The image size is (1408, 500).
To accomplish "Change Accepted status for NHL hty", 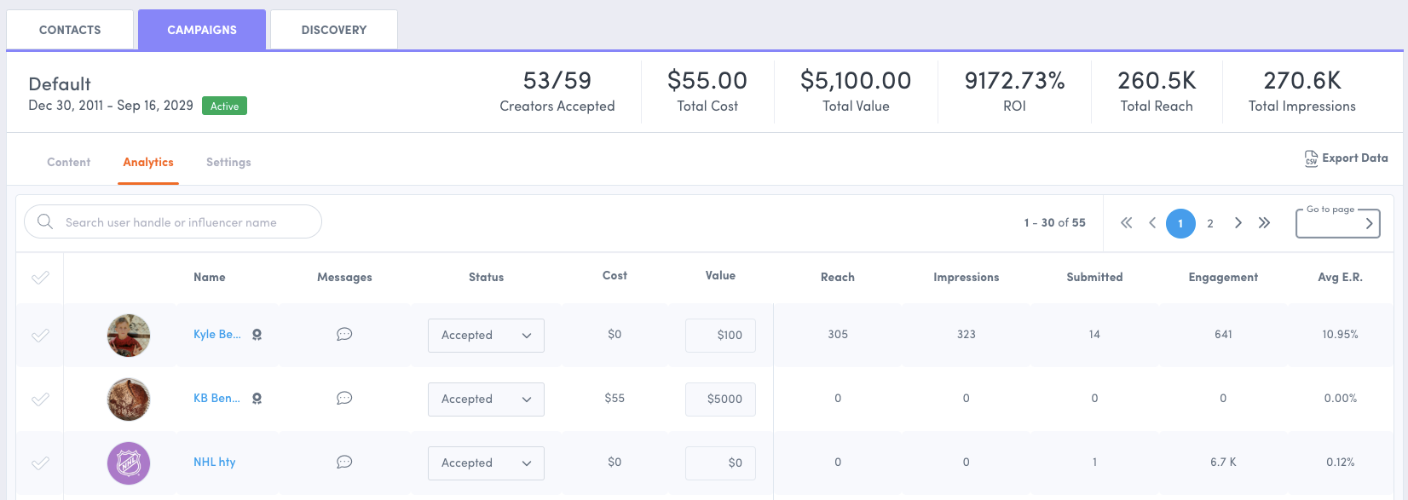I will click(486, 463).
